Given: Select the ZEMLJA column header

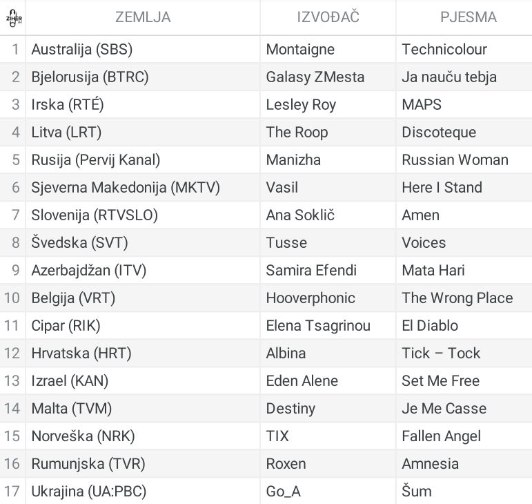Looking at the screenshot, I should pyautogui.click(x=143, y=17).
